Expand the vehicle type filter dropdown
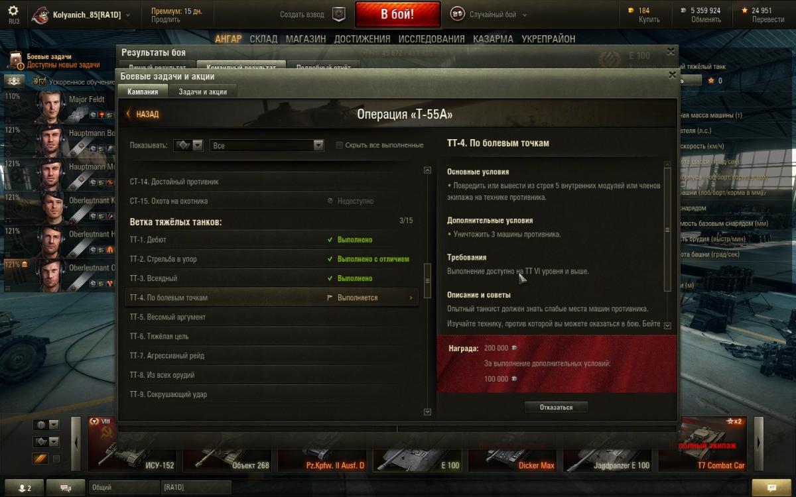This screenshot has height=497, width=796. tap(188, 145)
